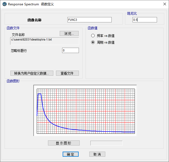Click the 阻尼比 input field
169x162 pixels.
[x=144, y=20]
